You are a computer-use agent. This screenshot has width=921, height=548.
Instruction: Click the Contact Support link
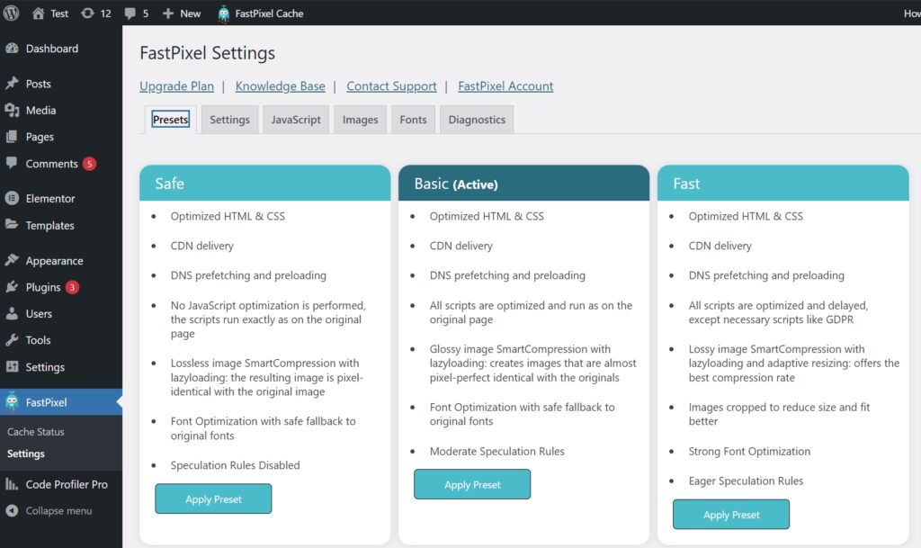point(392,85)
